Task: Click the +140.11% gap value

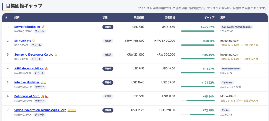Action: click(208, 41)
